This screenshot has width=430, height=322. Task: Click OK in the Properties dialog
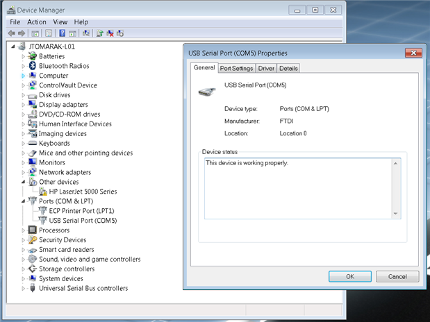(x=350, y=276)
